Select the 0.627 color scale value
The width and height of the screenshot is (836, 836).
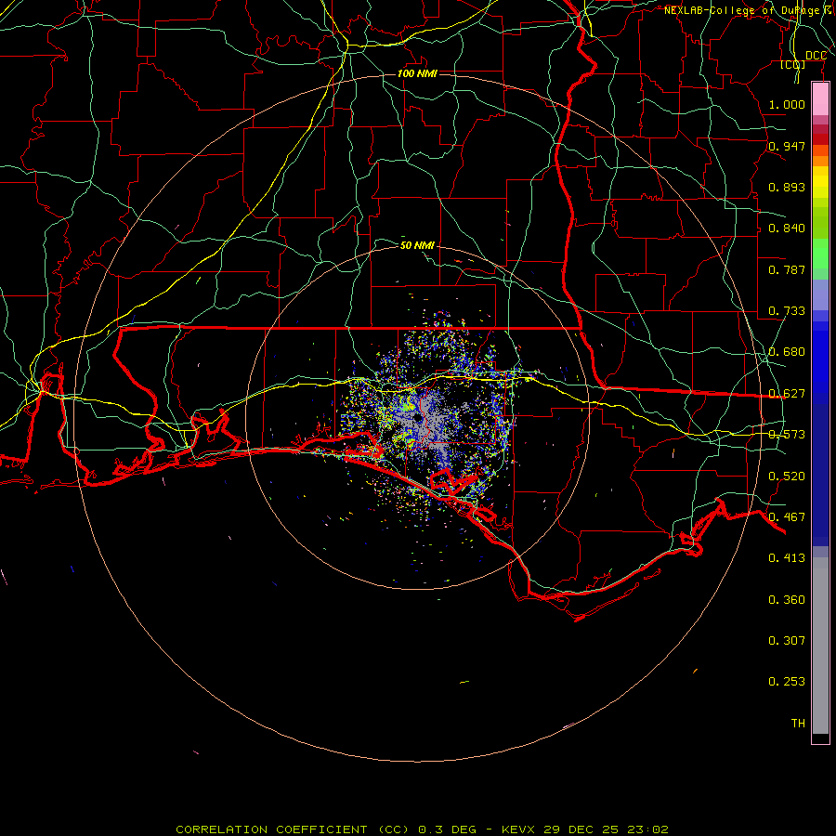coord(787,394)
